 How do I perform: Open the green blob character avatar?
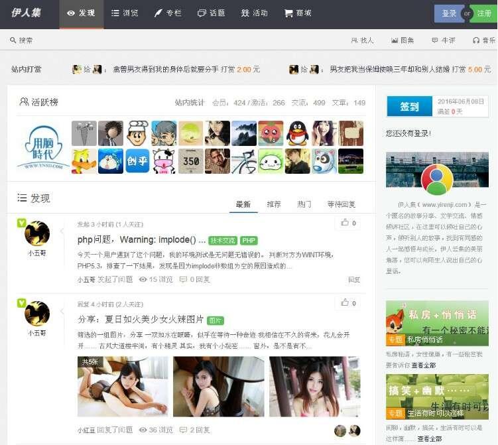tap(271, 161)
